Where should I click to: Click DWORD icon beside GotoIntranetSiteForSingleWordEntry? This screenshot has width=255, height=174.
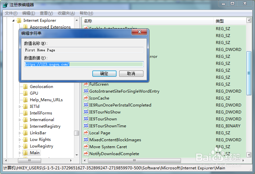(86, 91)
